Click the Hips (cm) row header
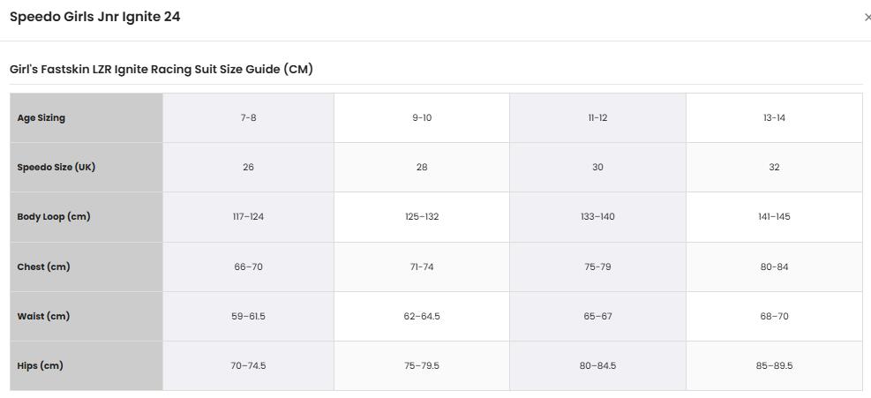 pyautogui.click(x=86, y=365)
